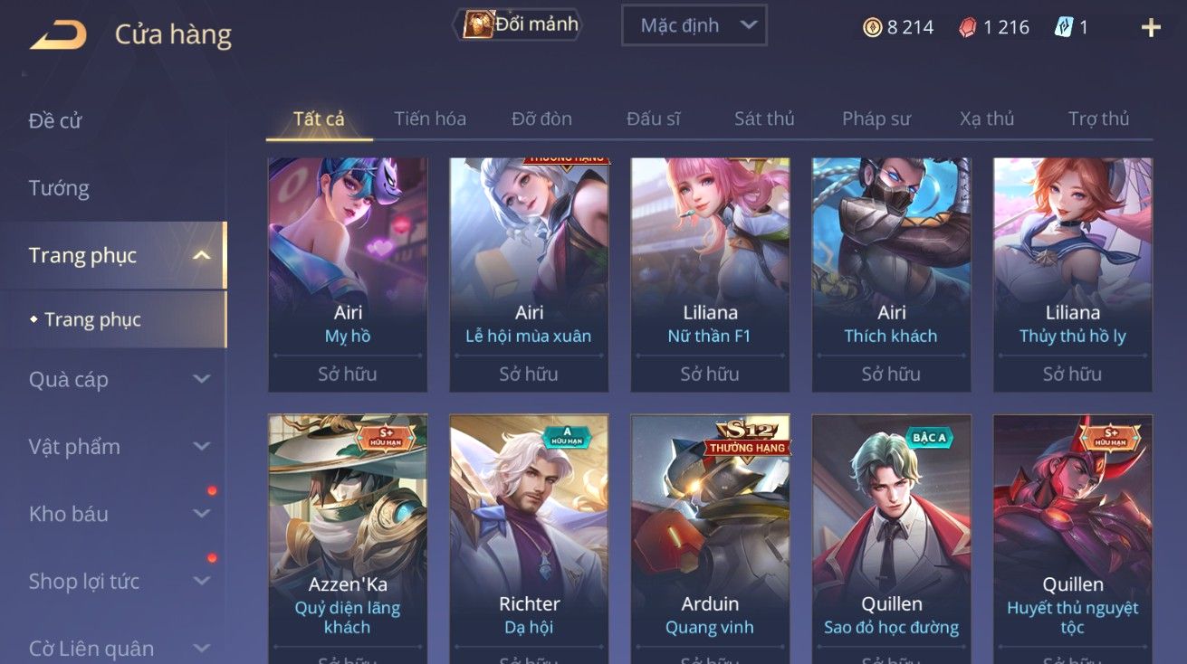Image resolution: width=1187 pixels, height=664 pixels.
Task: Go back using the return arrow icon
Action: coord(58,35)
